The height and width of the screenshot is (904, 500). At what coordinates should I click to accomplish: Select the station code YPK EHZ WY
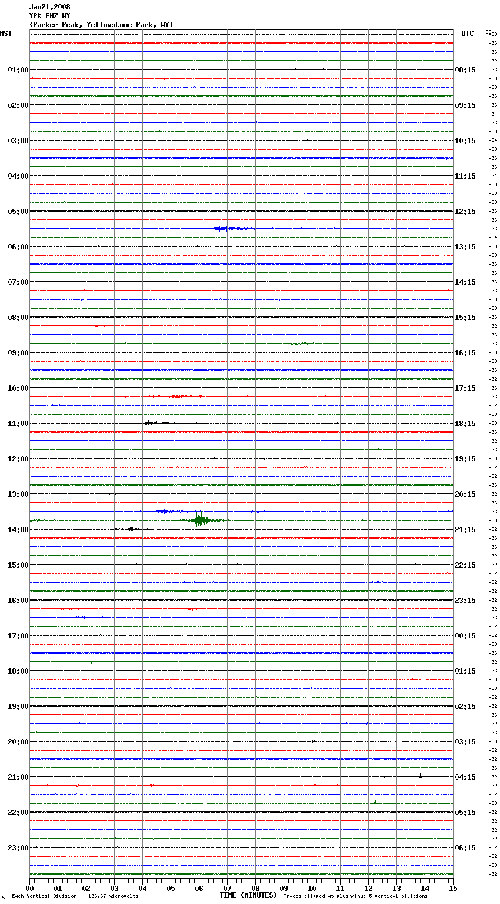click(49, 16)
